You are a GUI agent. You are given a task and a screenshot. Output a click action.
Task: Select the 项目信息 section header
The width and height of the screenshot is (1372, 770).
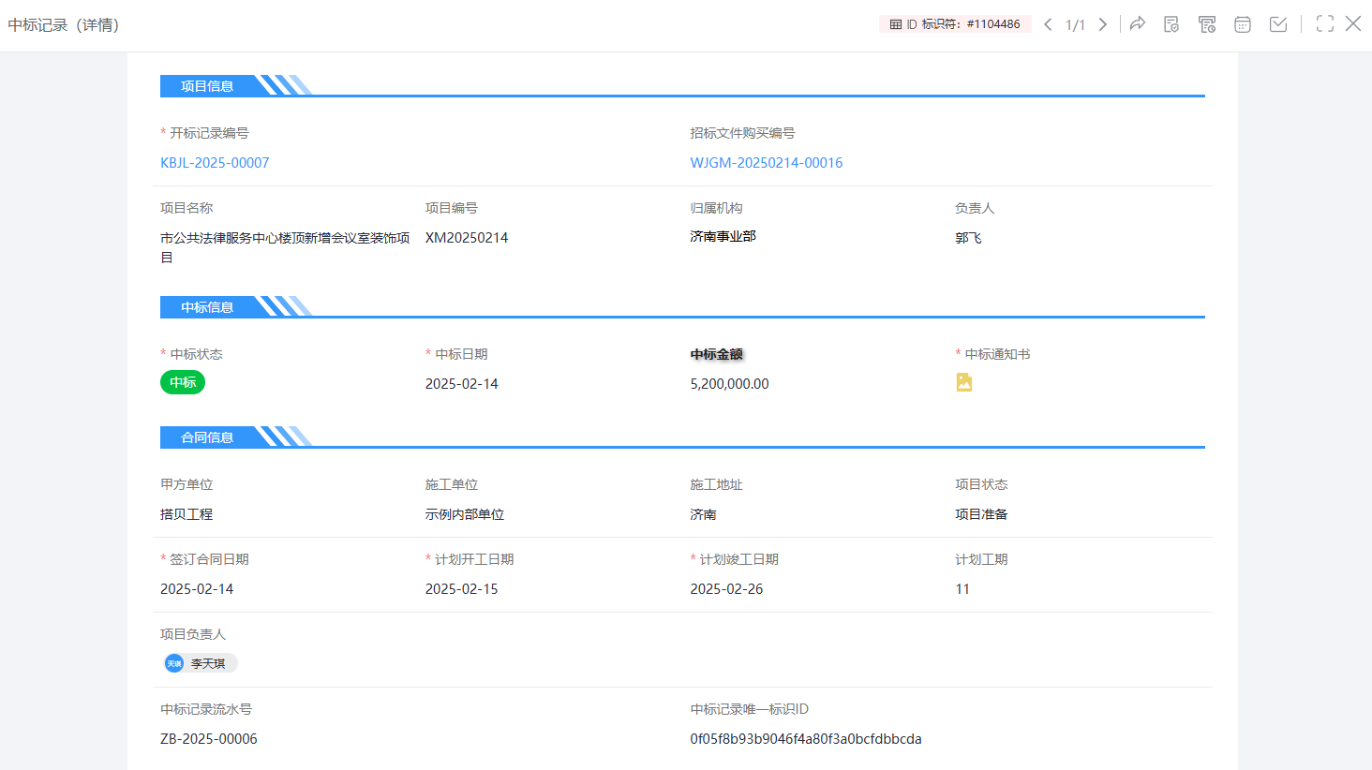207,86
